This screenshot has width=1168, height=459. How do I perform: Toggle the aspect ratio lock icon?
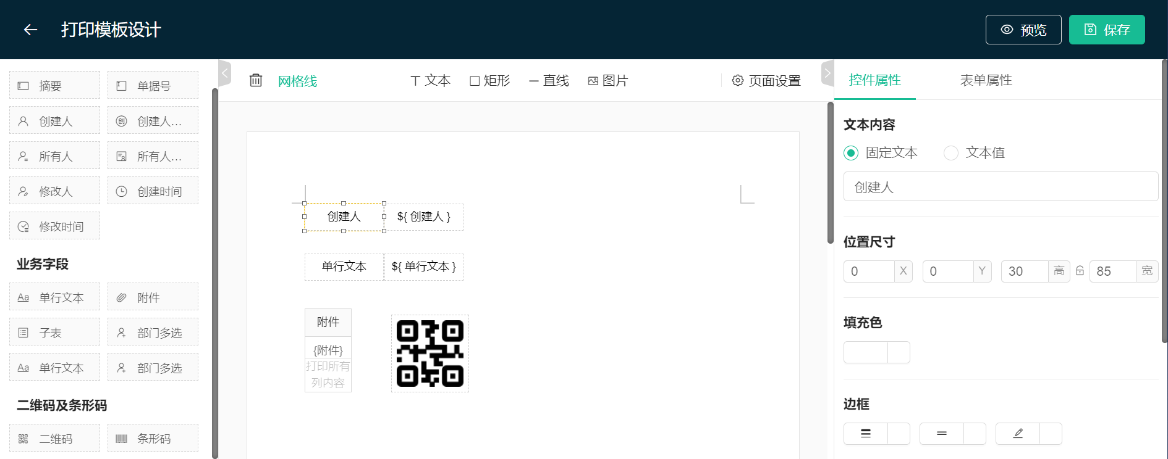(1080, 271)
